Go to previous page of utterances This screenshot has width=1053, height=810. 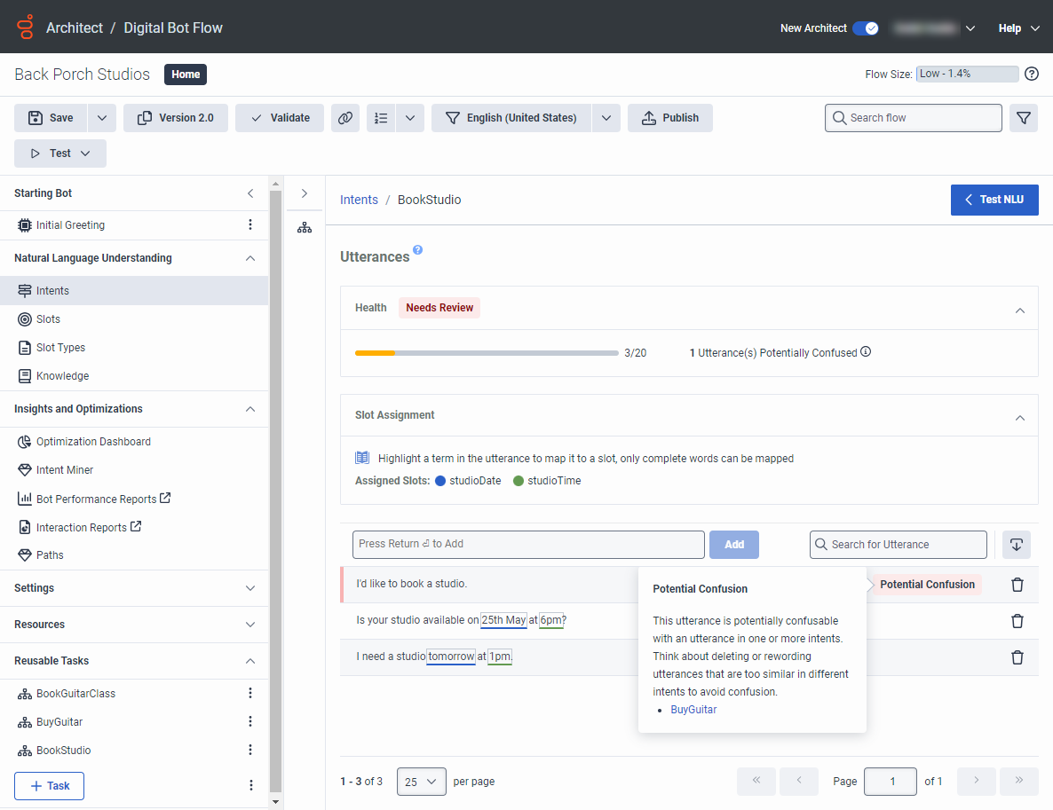pos(799,781)
